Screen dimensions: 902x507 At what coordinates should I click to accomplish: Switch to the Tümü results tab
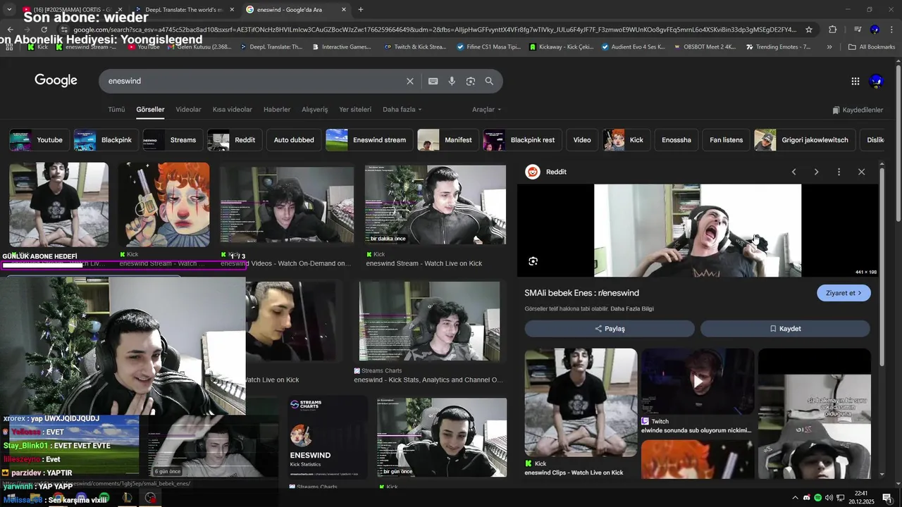(x=116, y=110)
